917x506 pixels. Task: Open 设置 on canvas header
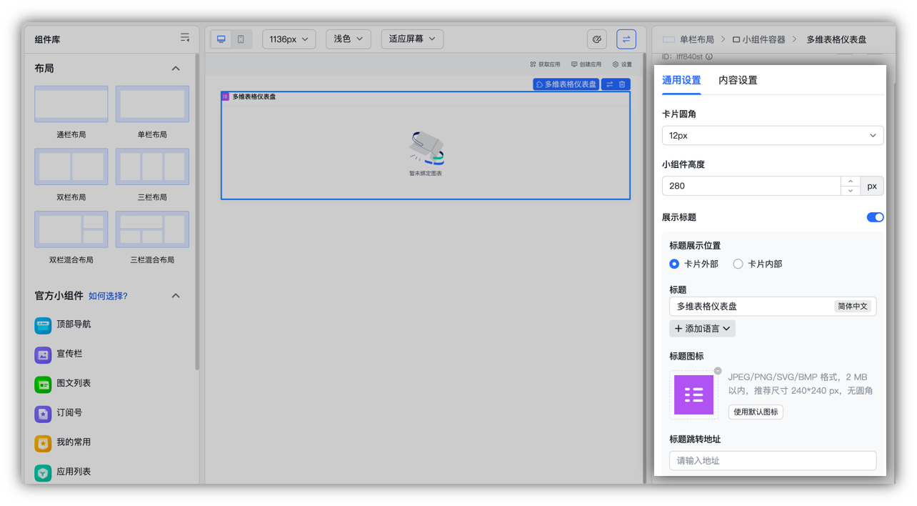[x=622, y=64]
